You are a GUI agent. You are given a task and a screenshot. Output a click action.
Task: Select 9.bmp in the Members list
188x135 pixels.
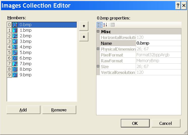tap(25, 75)
